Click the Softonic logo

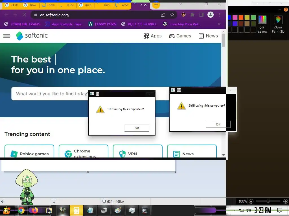tap(32, 36)
